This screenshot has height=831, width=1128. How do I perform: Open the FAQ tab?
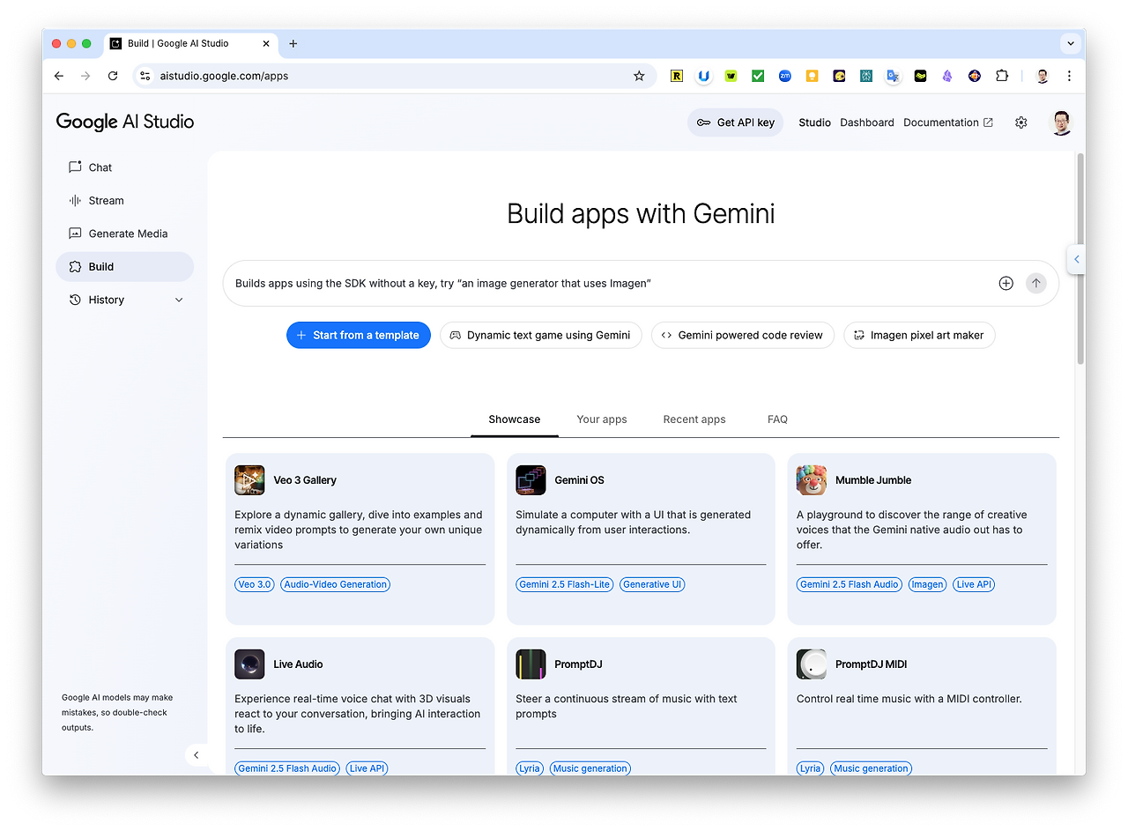point(777,419)
